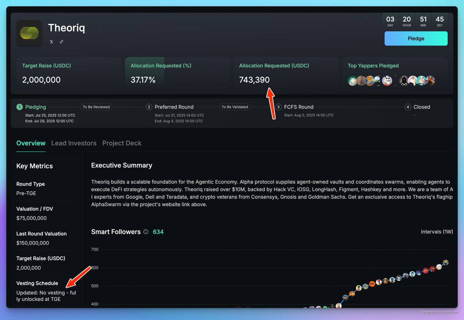The image size is (464, 320).
Task: Click the Theoriq project title
Action: 67,28
